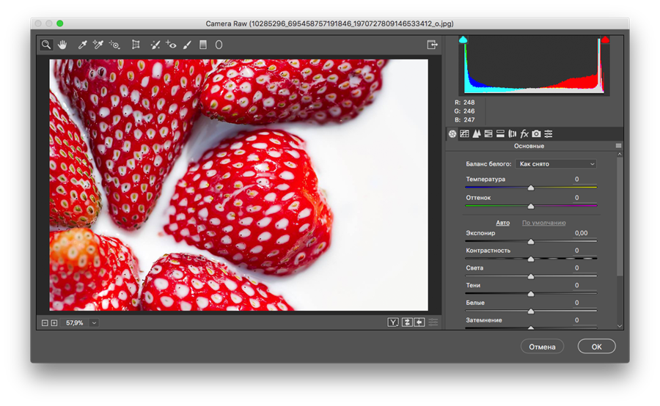Toggle highlight clipping warning in histogram
The height and width of the screenshot is (406, 660).
point(605,40)
